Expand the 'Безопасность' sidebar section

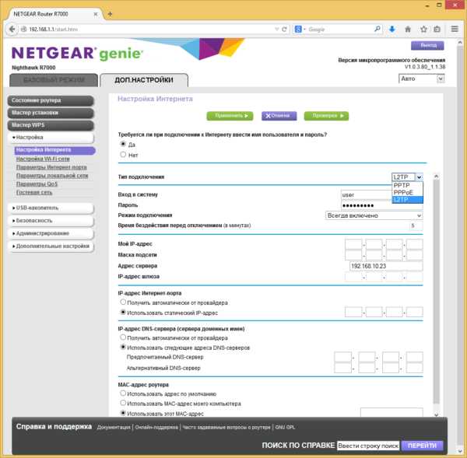click(x=51, y=221)
